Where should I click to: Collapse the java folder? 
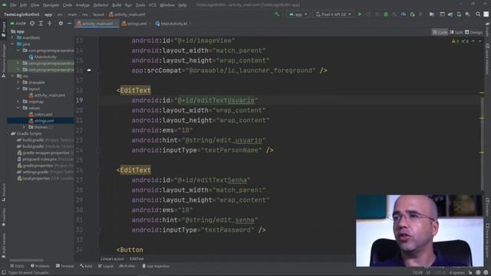[x=12, y=44]
